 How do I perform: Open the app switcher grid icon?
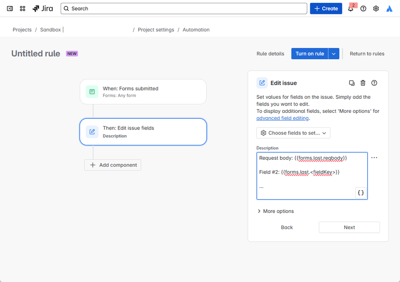[22, 9]
